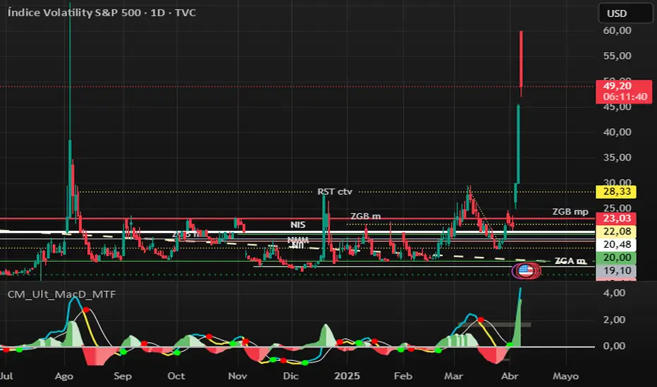
Task: Select the ZGB m chart annotation
Action: pyautogui.click(x=365, y=216)
